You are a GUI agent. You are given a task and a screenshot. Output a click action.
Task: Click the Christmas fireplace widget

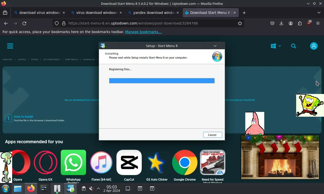(280, 157)
